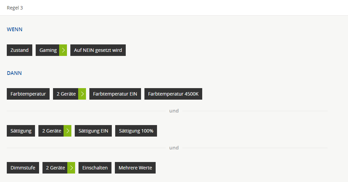Click the Gaming state label
The height and width of the screenshot is (182, 348).
48,50
